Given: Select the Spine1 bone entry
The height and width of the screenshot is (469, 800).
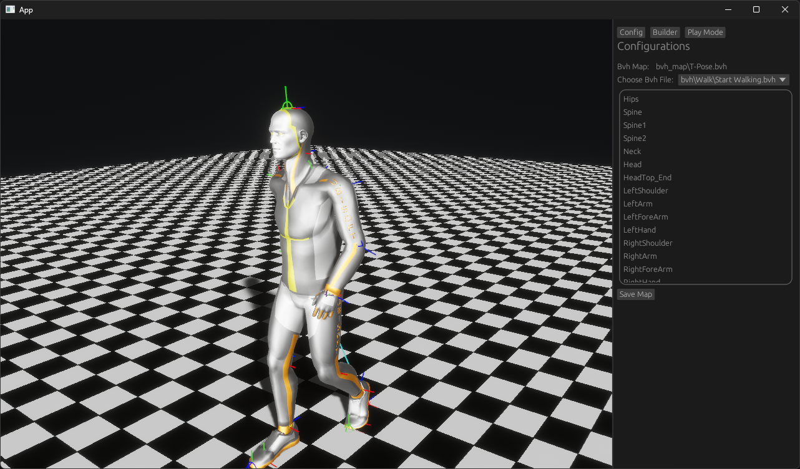Looking at the screenshot, I should (635, 125).
